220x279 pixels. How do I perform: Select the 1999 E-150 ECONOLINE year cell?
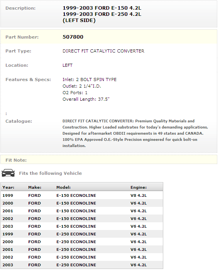[x=8, y=195]
